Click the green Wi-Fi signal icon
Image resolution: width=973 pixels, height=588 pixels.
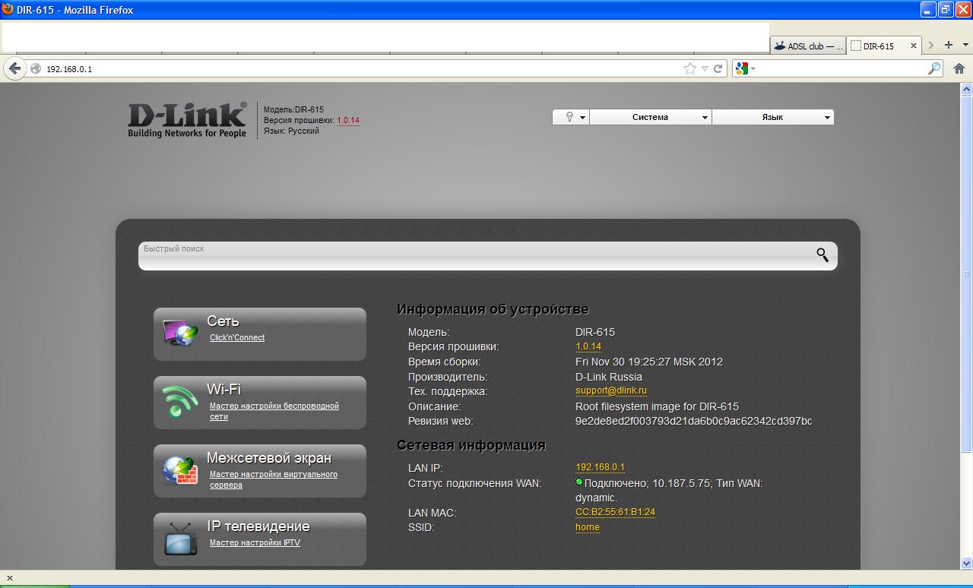coord(180,401)
